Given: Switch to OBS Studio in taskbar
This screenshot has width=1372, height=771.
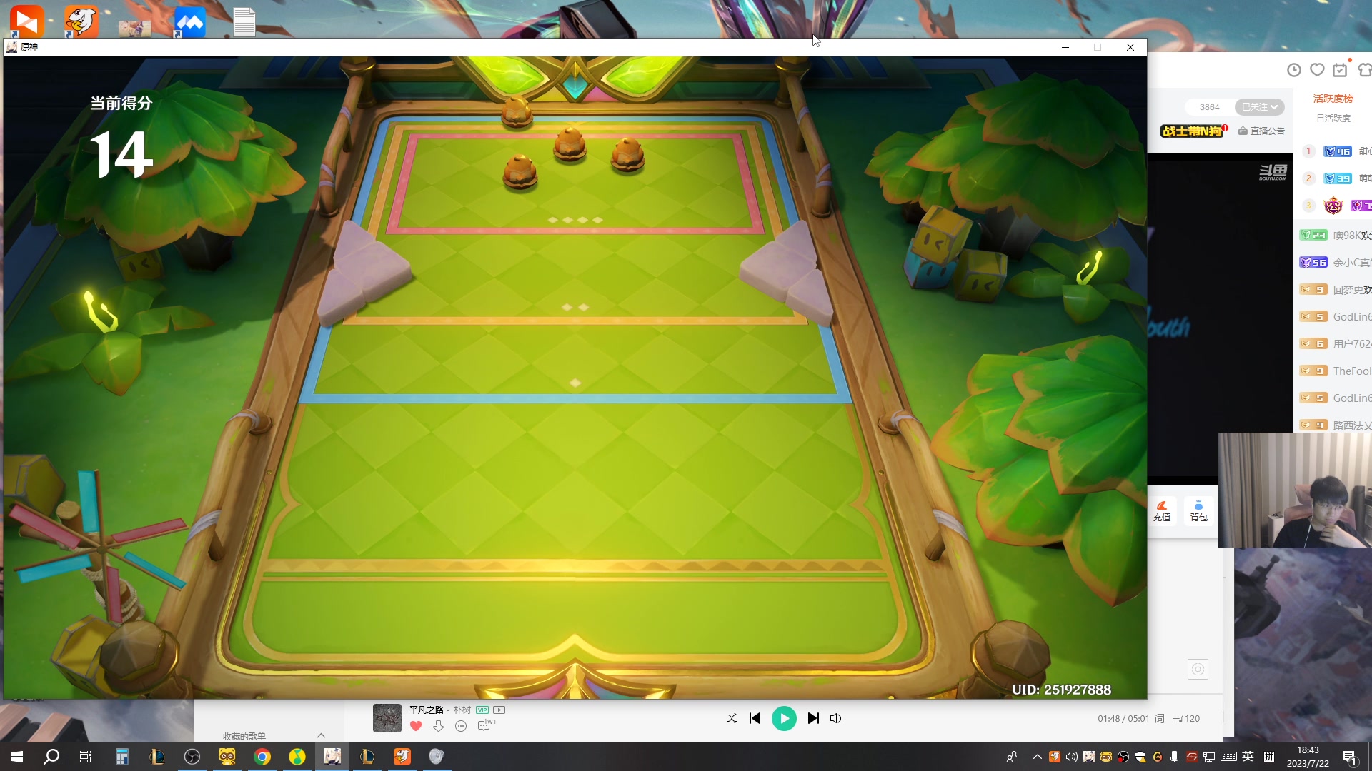Looking at the screenshot, I should pyautogui.click(x=192, y=757).
